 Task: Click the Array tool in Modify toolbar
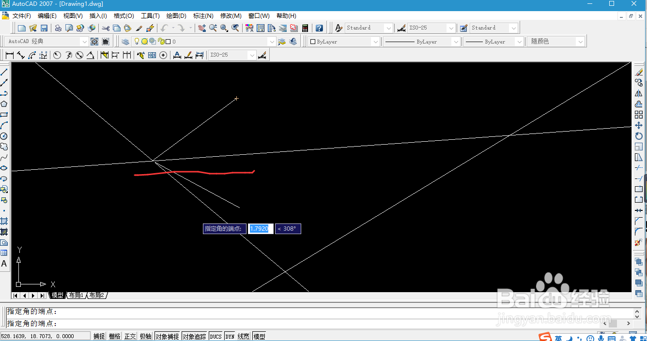point(639,115)
